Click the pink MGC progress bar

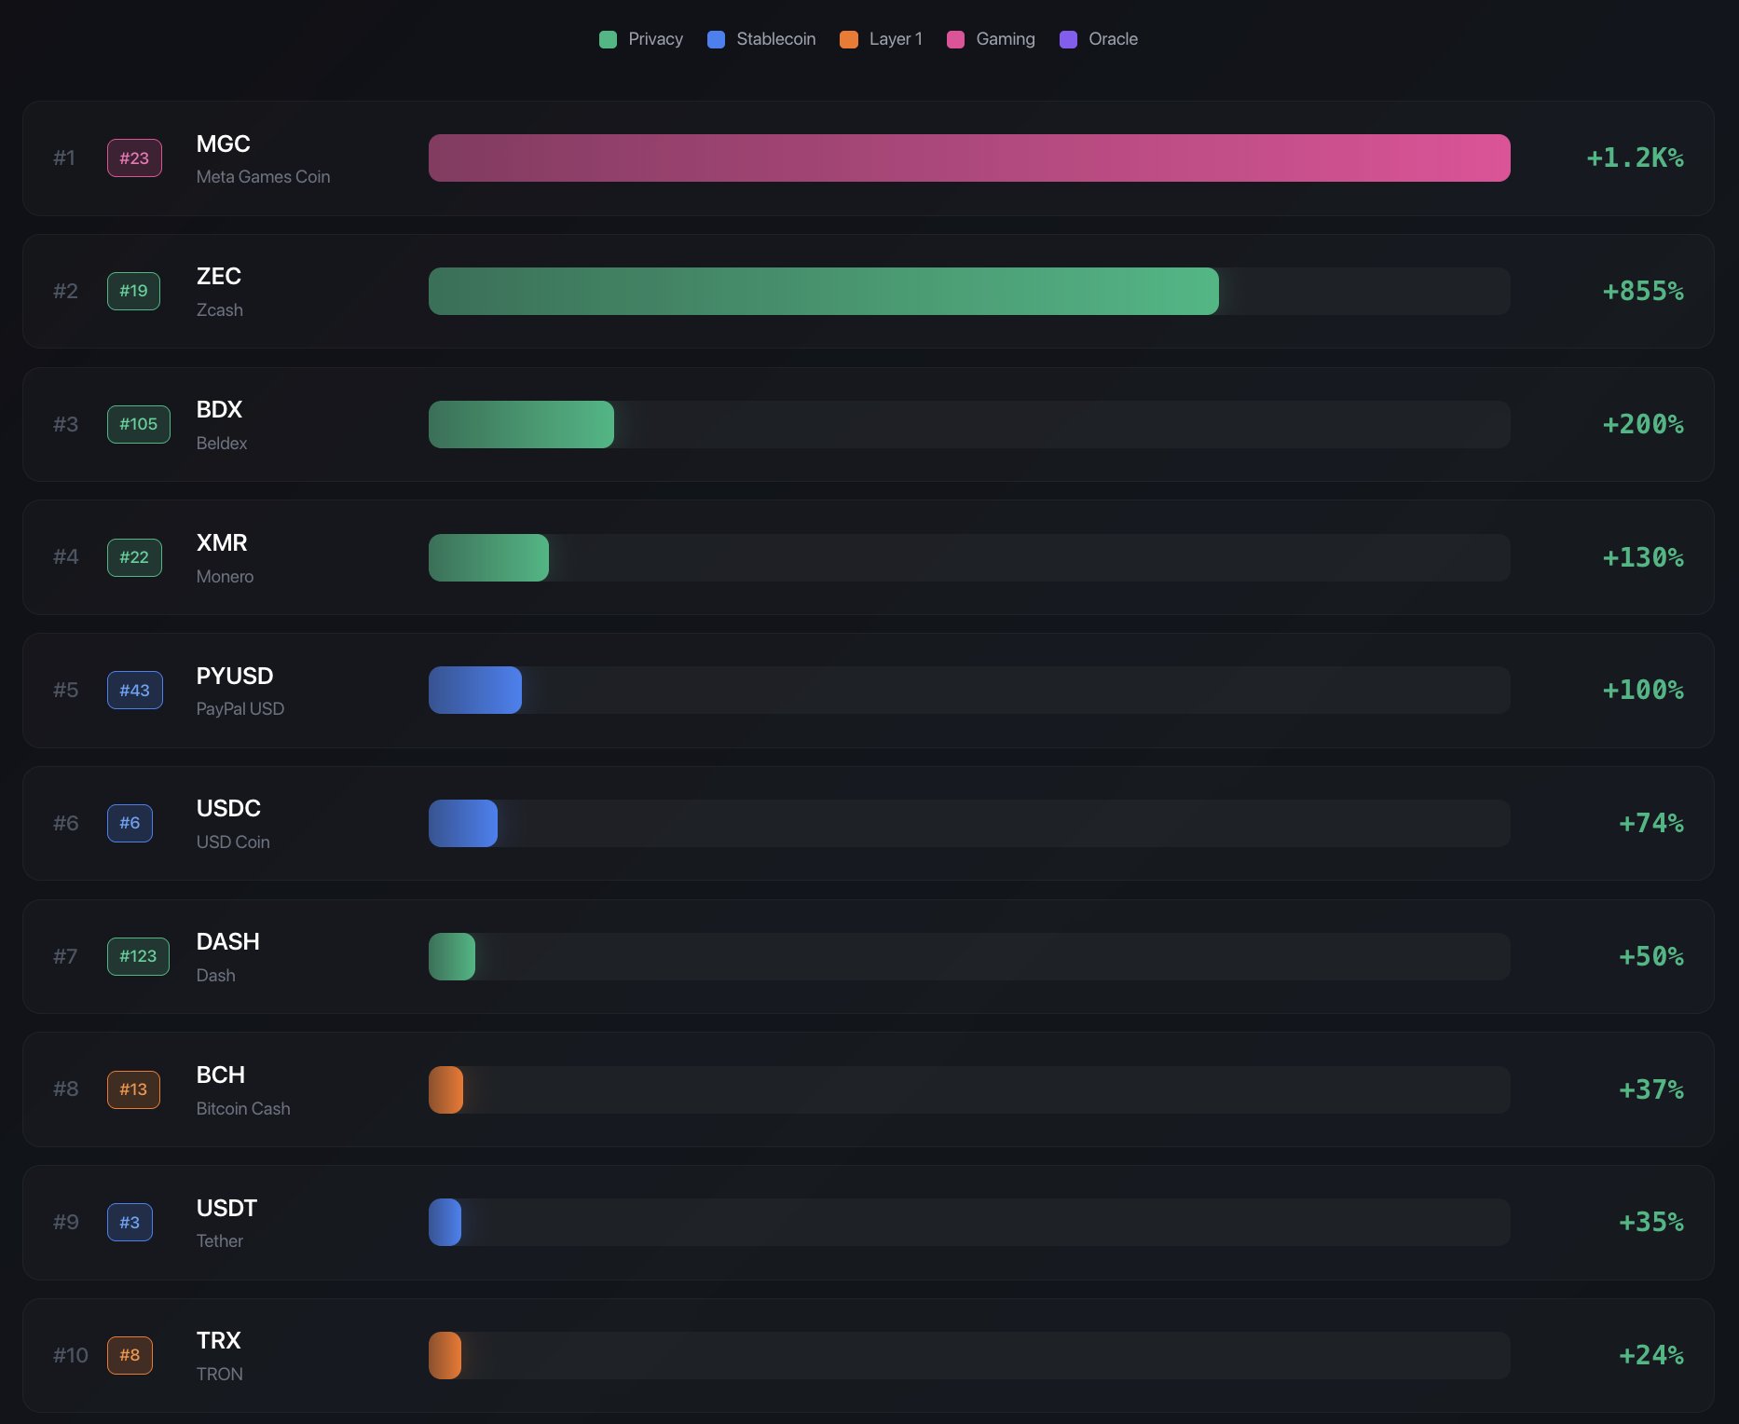click(x=969, y=158)
